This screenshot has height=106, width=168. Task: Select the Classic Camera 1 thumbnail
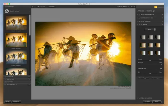[x=16, y=23]
